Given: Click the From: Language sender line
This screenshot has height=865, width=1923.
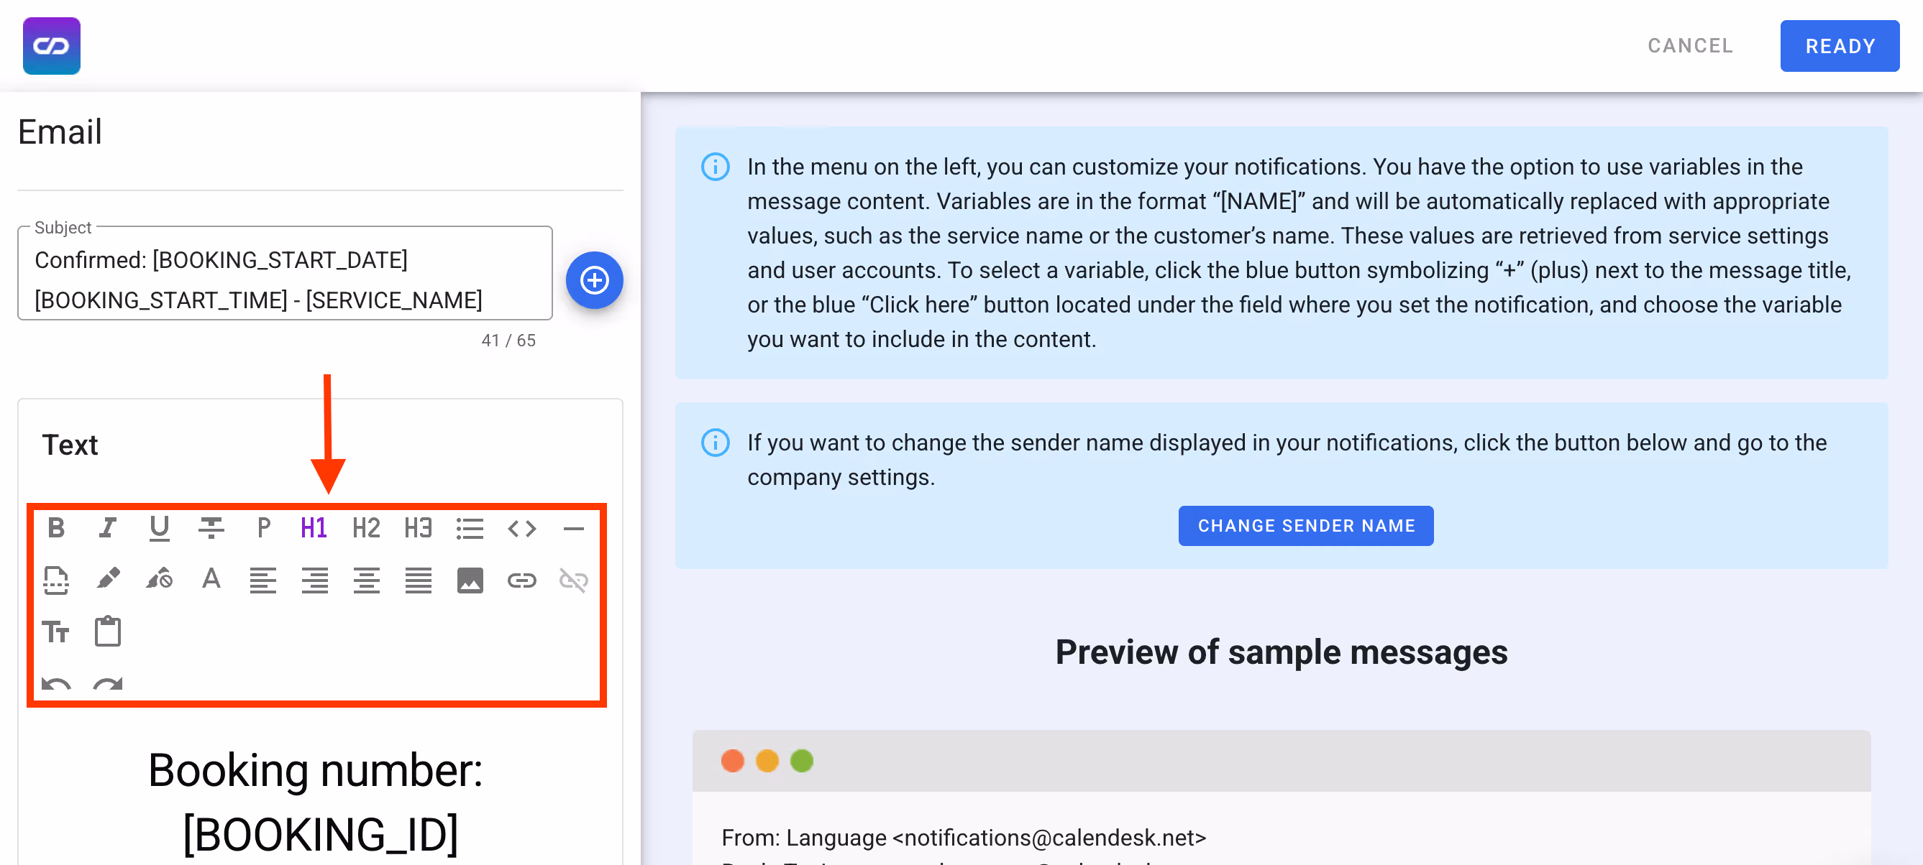Looking at the screenshot, I should click(x=964, y=838).
